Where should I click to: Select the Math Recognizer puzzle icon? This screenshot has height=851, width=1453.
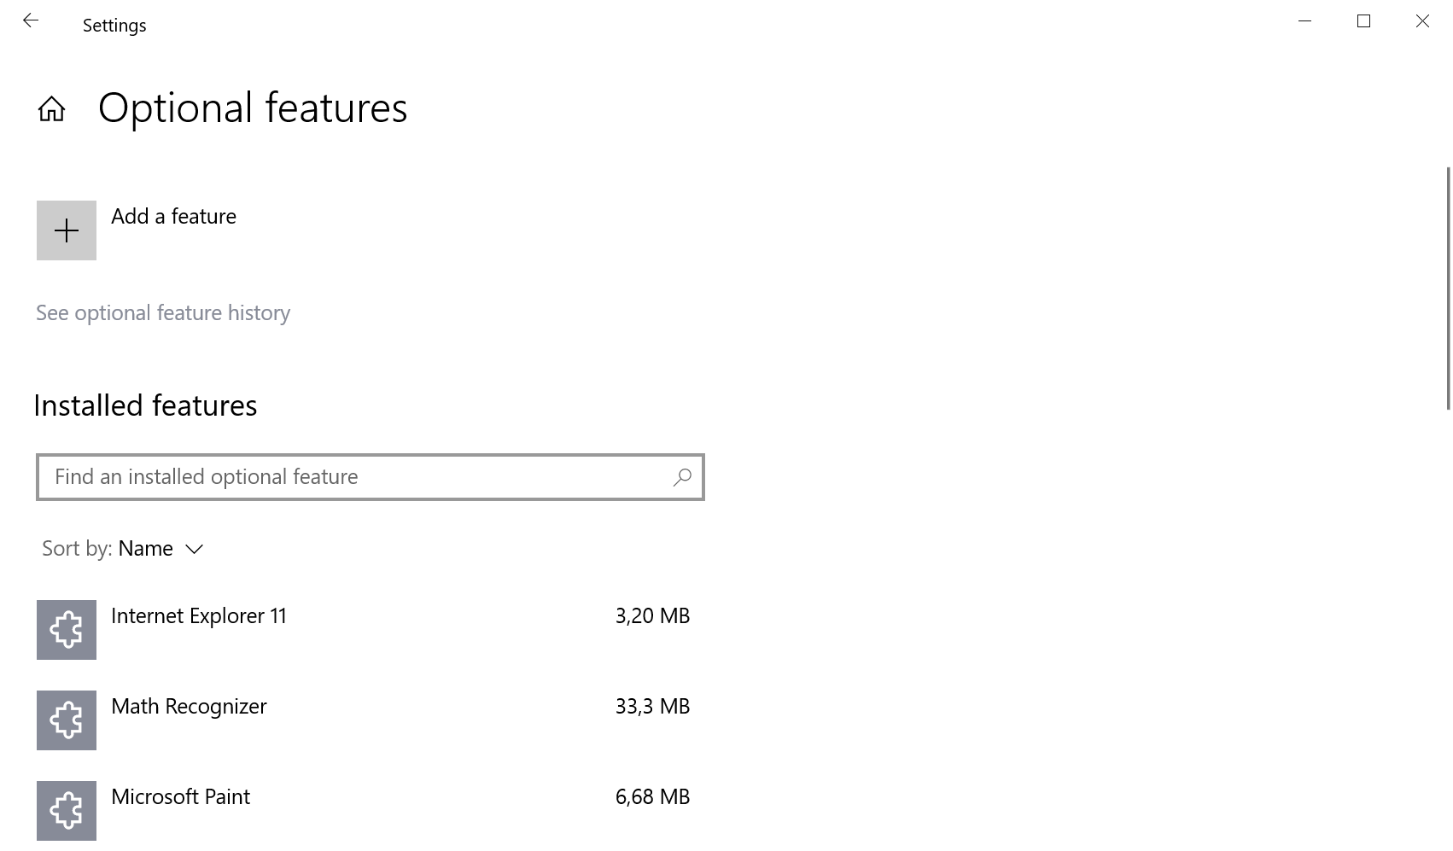tap(67, 720)
